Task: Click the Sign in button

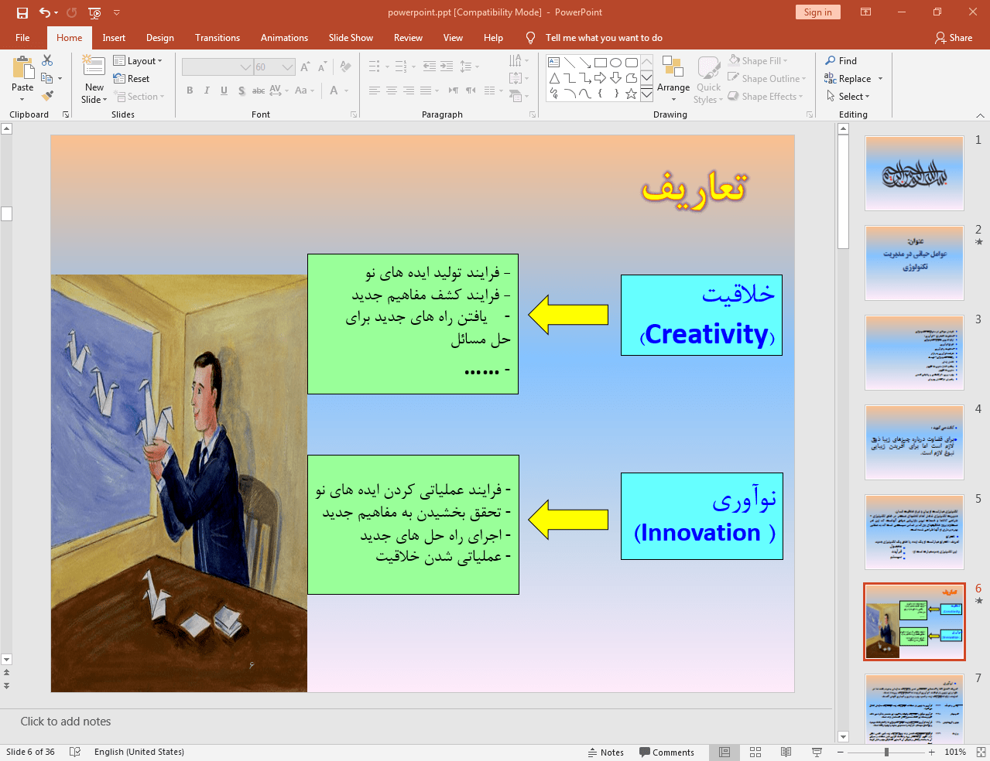Action: coord(817,12)
